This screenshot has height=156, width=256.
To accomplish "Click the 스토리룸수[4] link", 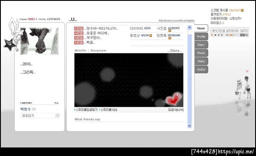I will (108, 109).
